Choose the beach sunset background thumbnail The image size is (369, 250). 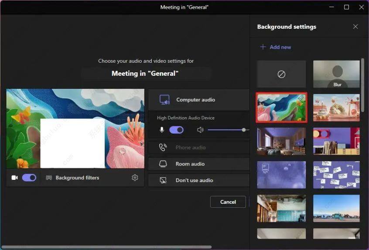tap(336, 208)
